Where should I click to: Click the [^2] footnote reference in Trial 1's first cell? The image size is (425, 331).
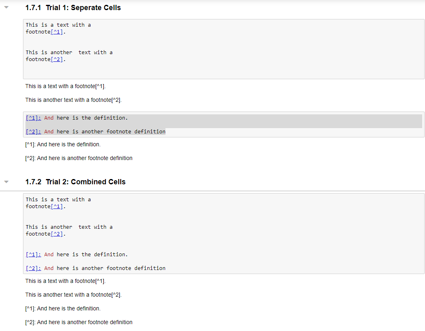pyautogui.click(x=57, y=59)
